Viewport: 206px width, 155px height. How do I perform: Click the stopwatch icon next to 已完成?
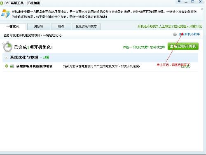(x=7, y=47)
